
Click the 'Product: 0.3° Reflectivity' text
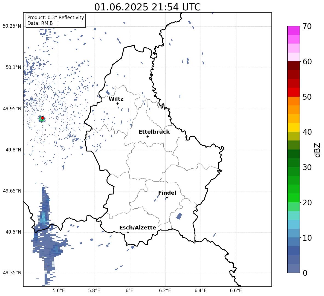pos(56,18)
